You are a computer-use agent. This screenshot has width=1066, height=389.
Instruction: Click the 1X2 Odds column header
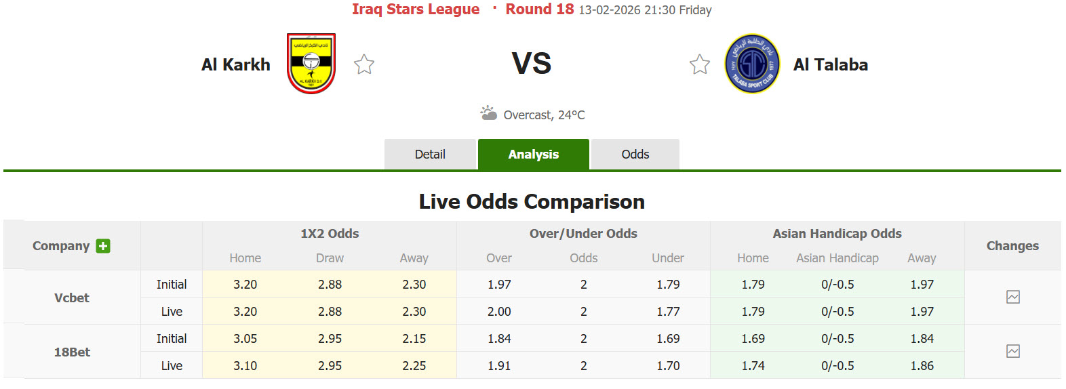coord(330,234)
